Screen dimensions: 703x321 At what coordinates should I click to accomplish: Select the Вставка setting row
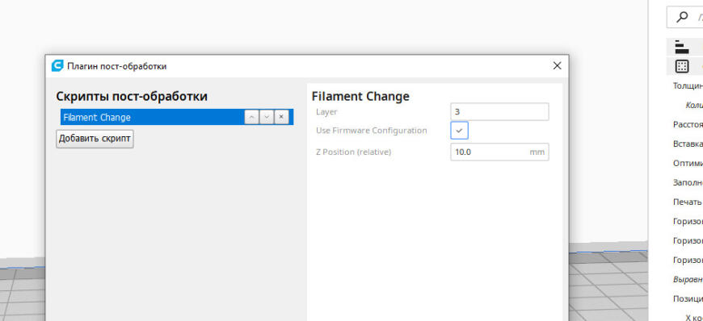(x=688, y=144)
